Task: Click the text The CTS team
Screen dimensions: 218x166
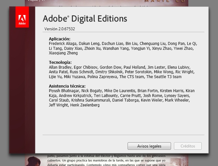Action: [132, 77]
